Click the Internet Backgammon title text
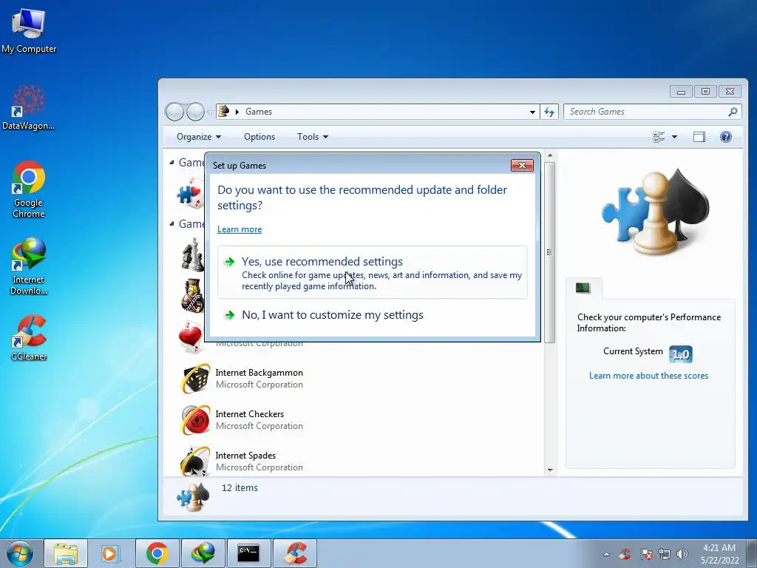 259,373
